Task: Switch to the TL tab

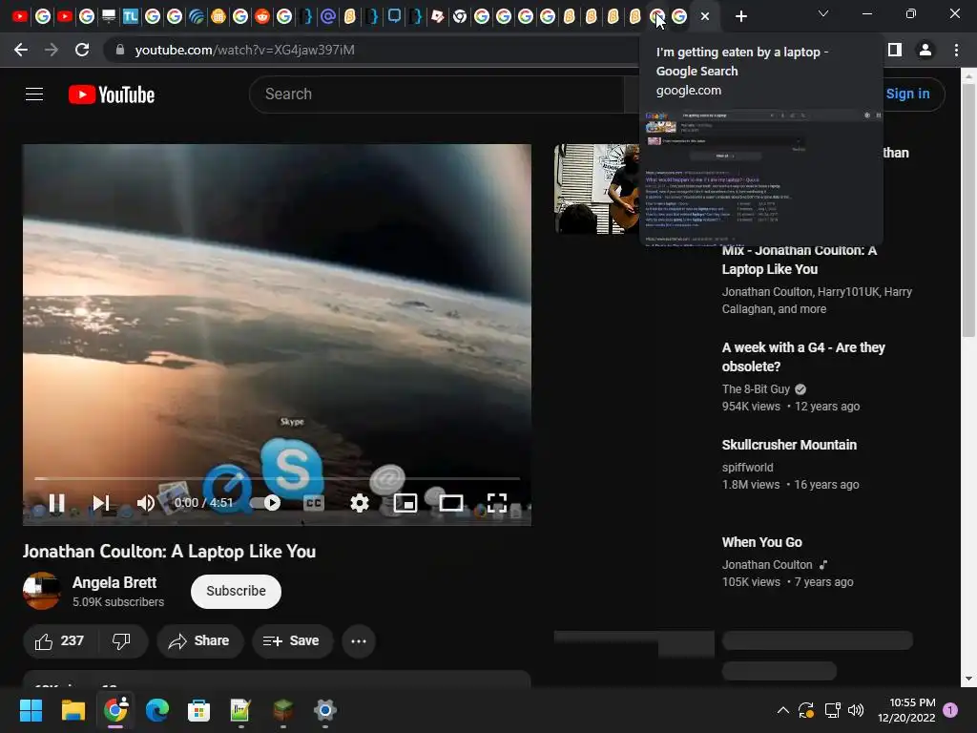Action: click(130, 17)
